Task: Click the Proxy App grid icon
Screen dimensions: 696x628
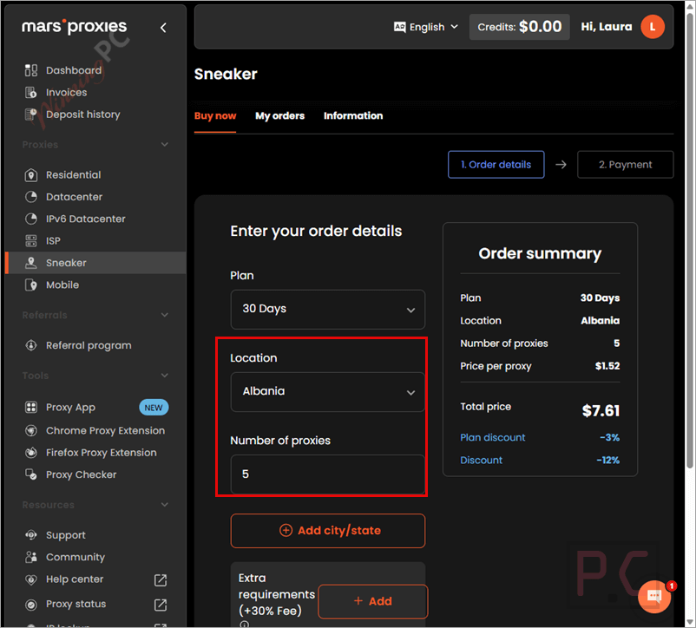Action: click(31, 407)
